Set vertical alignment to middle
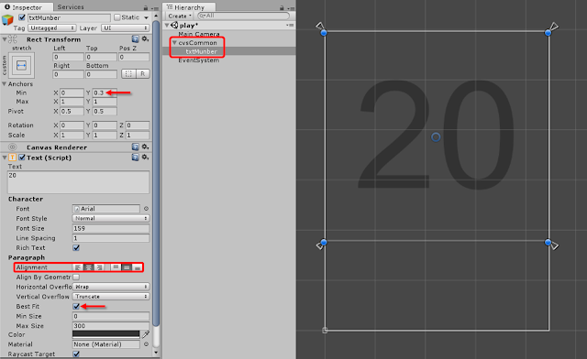This screenshot has width=587, height=359. tap(127, 267)
